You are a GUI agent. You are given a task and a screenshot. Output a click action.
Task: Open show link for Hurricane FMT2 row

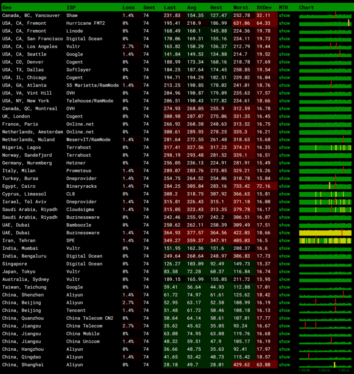click(x=284, y=23)
